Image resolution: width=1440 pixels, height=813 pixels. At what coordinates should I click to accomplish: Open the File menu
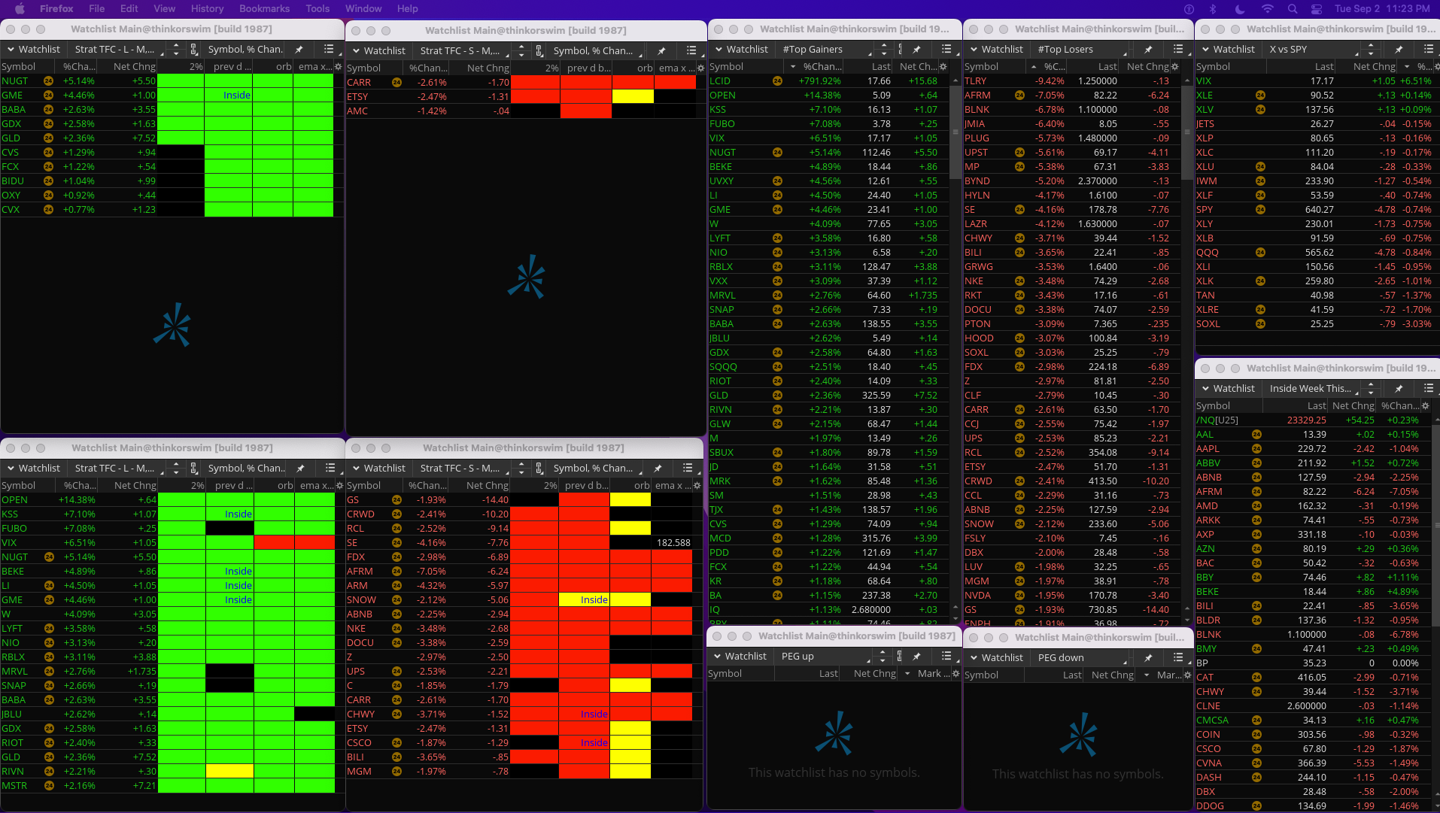(96, 9)
